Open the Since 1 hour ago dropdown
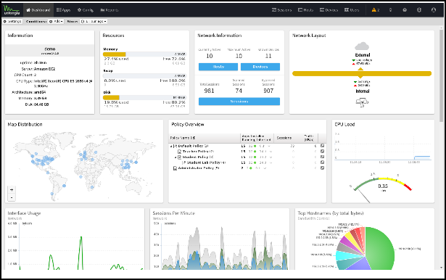The width and height of the screenshot is (446, 280). [x=94, y=21]
